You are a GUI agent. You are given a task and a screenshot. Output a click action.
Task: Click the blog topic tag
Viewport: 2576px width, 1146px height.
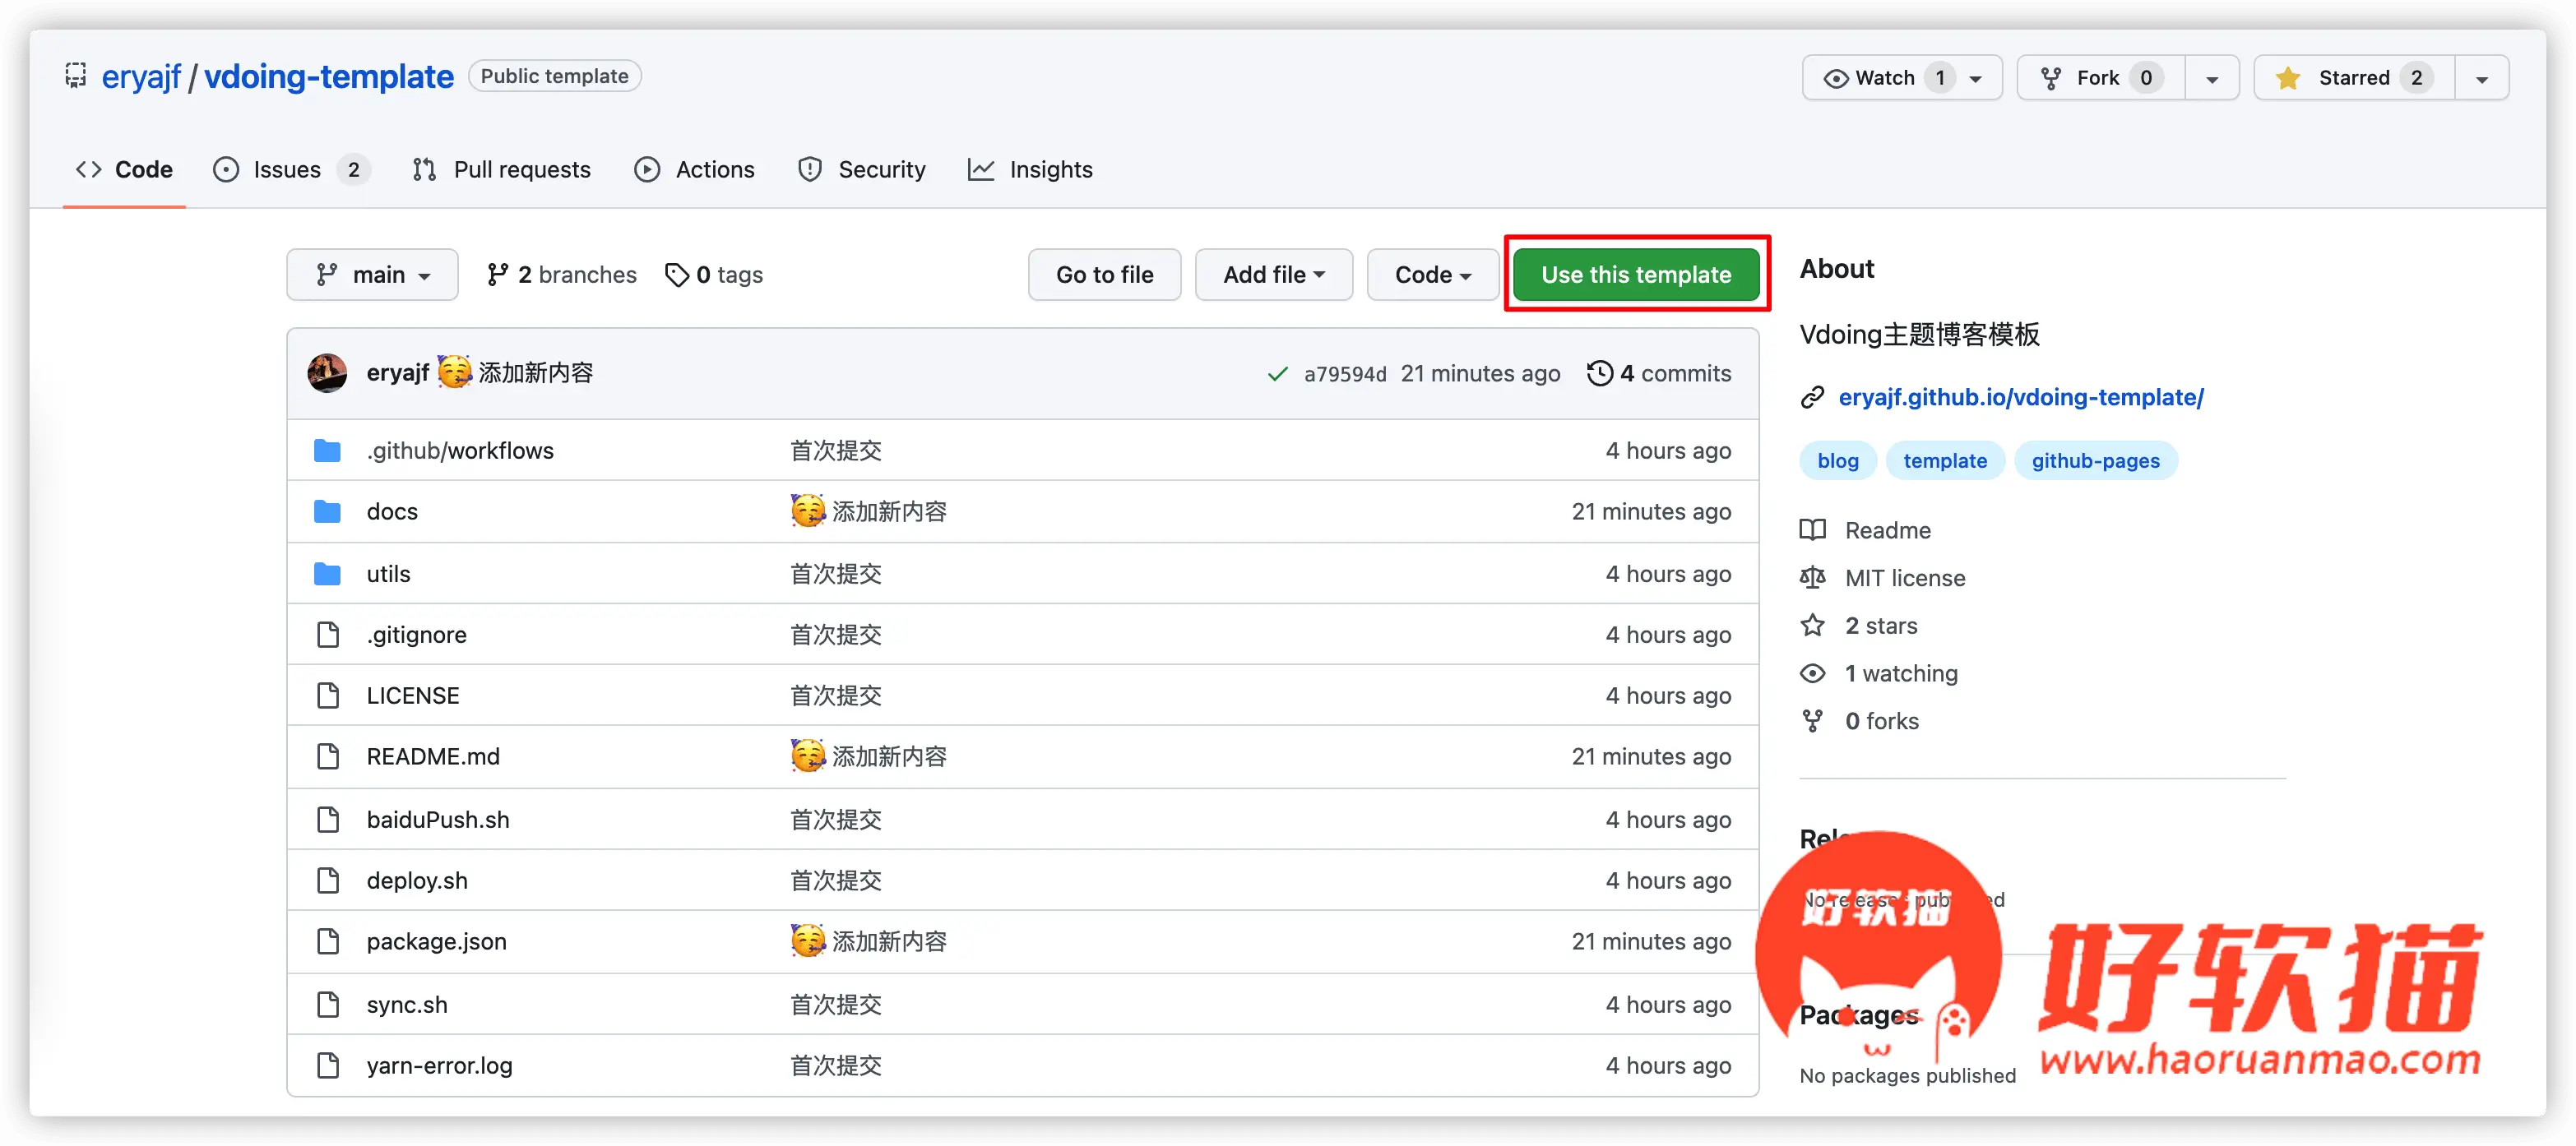pos(1838,460)
